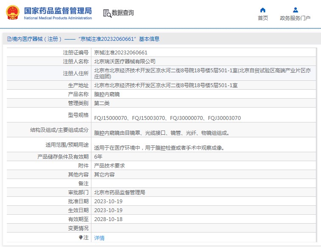Viewport: 321px width, 247px height.
Task: Click the 变更情况 label
Action: [x=78, y=228]
